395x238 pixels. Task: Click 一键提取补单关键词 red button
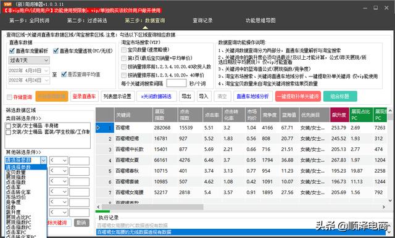click(x=298, y=96)
